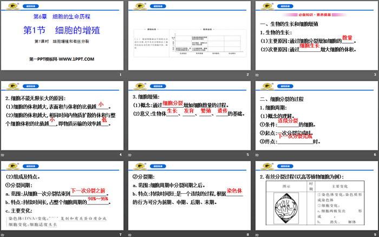Select slide 4 about 细胞不能无限长大的原因
The image size is (379, 237).
pyautogui.click(x=62, y=116)
